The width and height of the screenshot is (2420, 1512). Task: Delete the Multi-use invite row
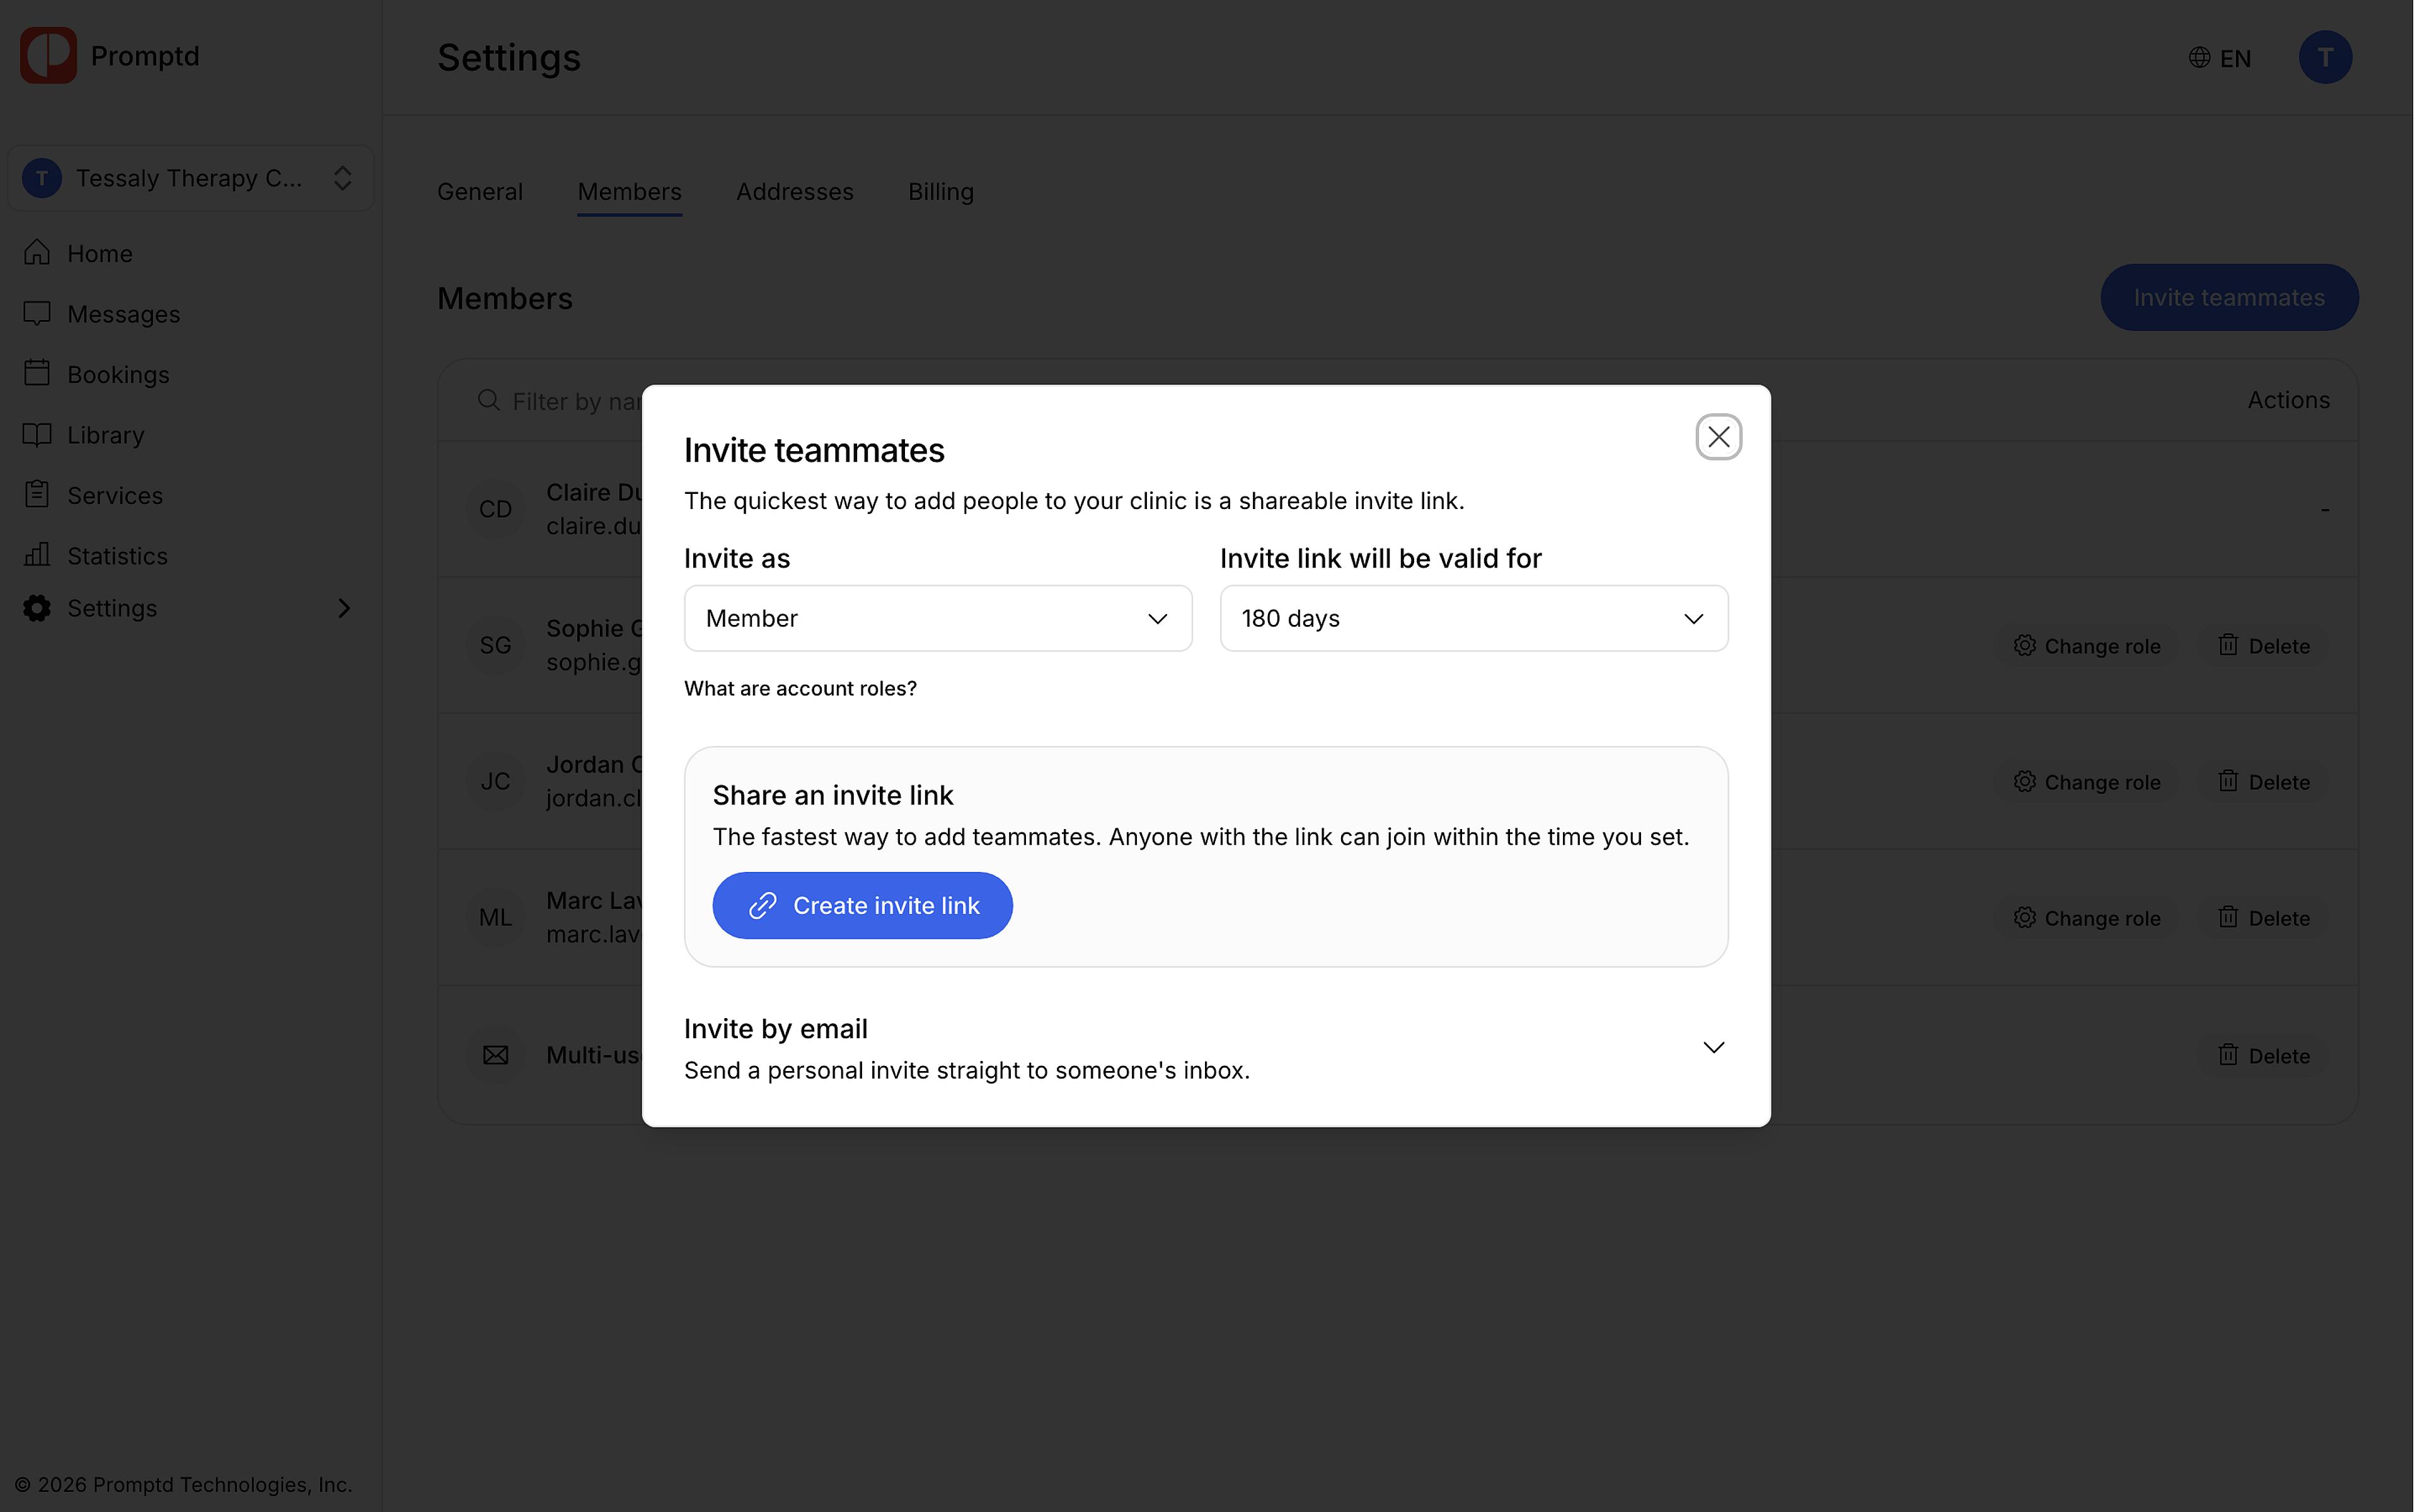pyautogui.click(x=2264, y=1056)
